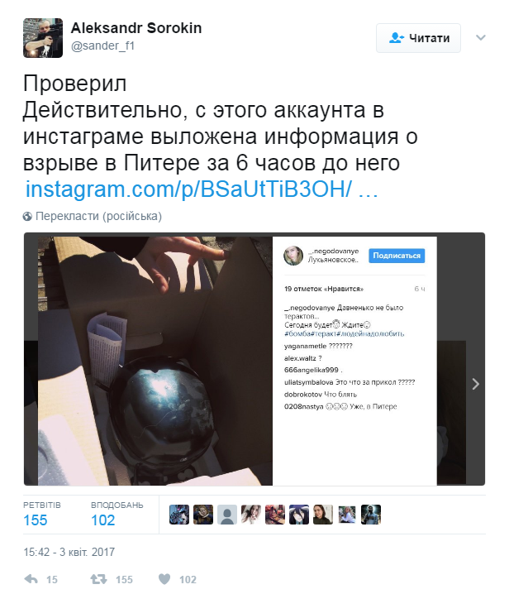View the 102 вподобань likes count
This screenshot has width=509, height=594.
click(x=102, y=520)
